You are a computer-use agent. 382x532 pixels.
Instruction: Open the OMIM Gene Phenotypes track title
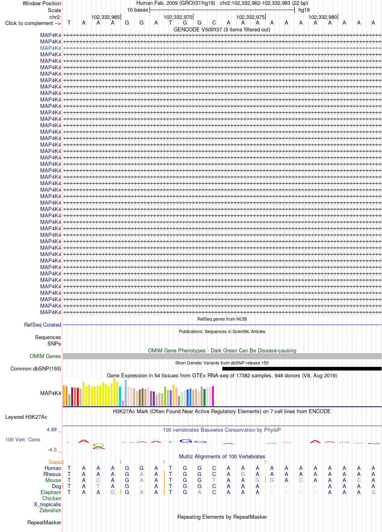coord(222,350)
